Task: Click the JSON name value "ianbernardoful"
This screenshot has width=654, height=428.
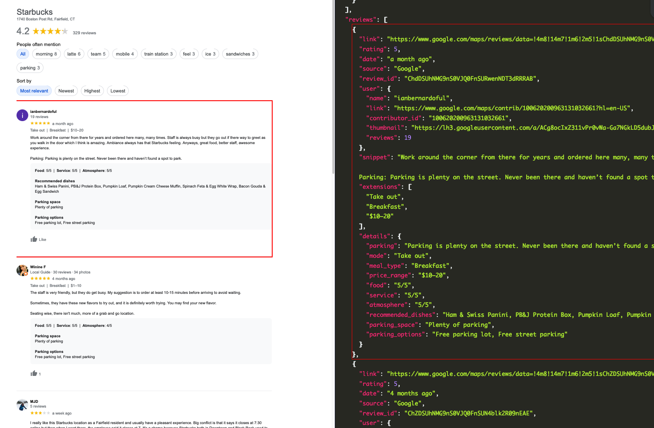Action: [x=422, y=98]
